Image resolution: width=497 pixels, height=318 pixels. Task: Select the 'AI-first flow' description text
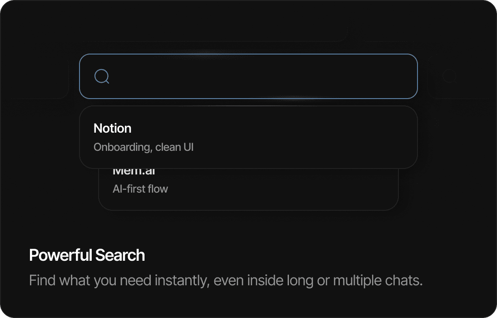[140, 189]
